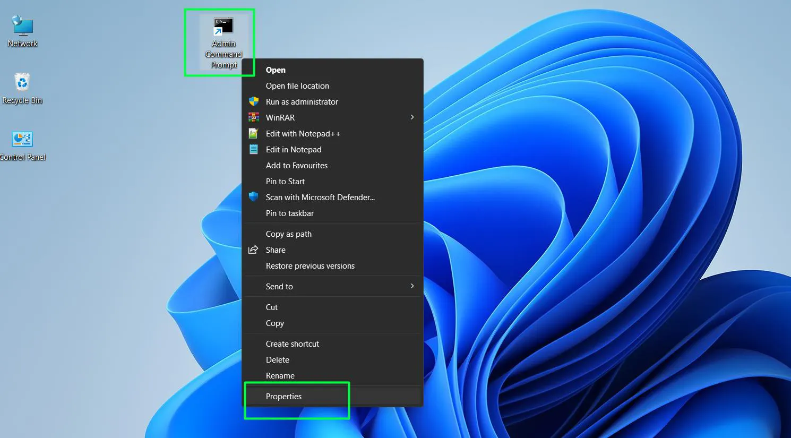The image size is (791, 438).
Task: Click Rename to rename the shortcut
Action: (x=280, y=375)
